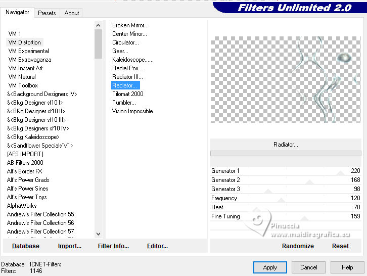Choose the highlighted Radiator filter

pos(125,85)
